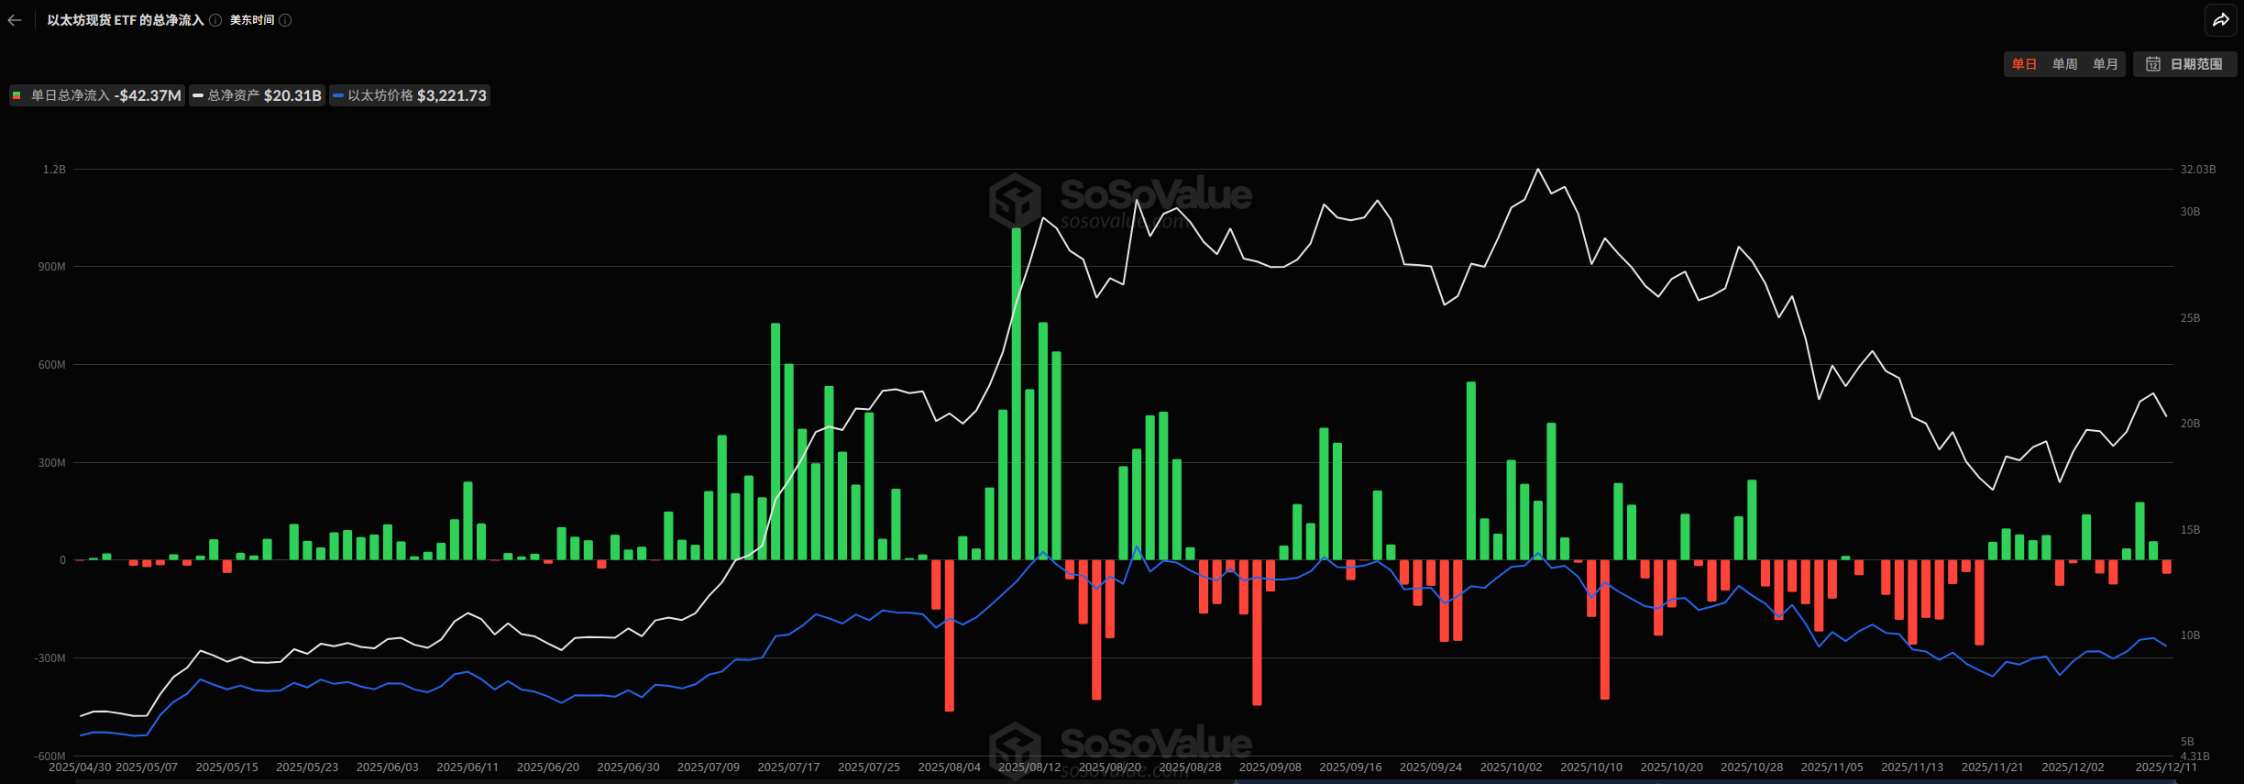Click the 以太坊现货 ETF 的总净流入 title text
The image size is (2244, 784).
tap(126, 20)
